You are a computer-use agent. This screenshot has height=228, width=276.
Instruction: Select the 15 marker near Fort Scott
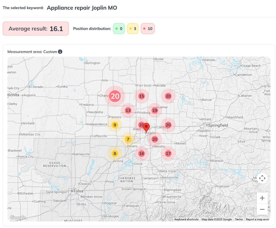(x=141, y=96)
